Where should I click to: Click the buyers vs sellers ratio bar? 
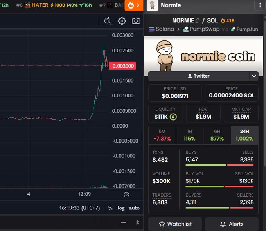219,208
